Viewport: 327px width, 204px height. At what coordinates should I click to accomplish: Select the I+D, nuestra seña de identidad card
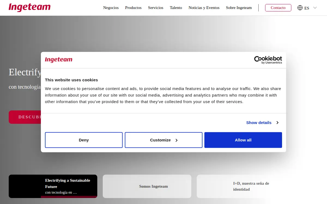[241, 186]
